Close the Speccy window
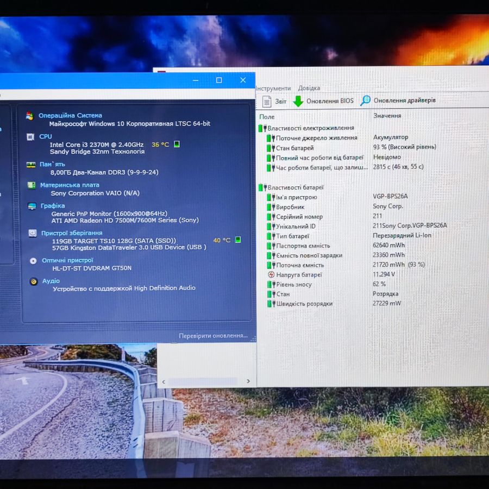Viewport: 489px width, 489px height. pos(243,80)
